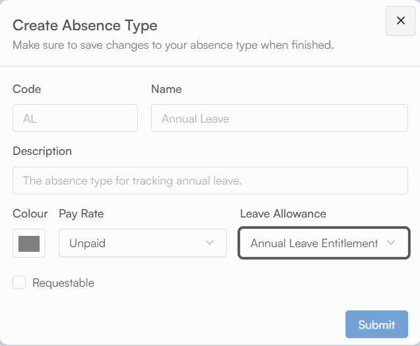420x346 pixels.
Task: Open the Pay Rate dropdown showing Unpaid
Action: 142,243
